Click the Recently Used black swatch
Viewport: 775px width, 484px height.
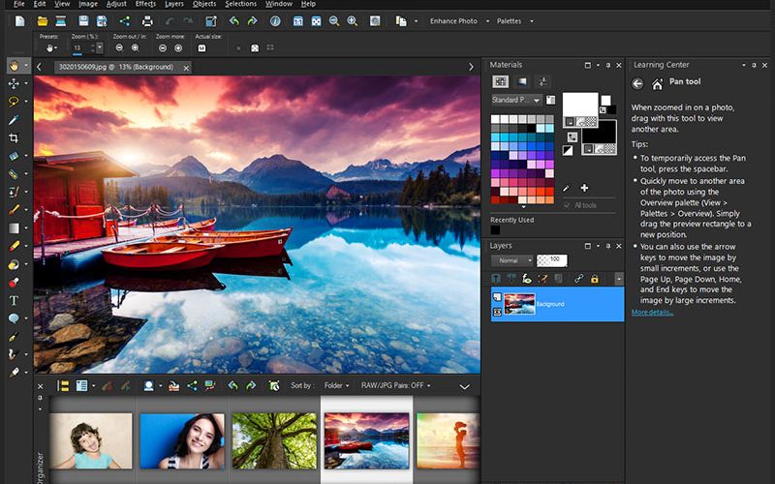[495, 230]
